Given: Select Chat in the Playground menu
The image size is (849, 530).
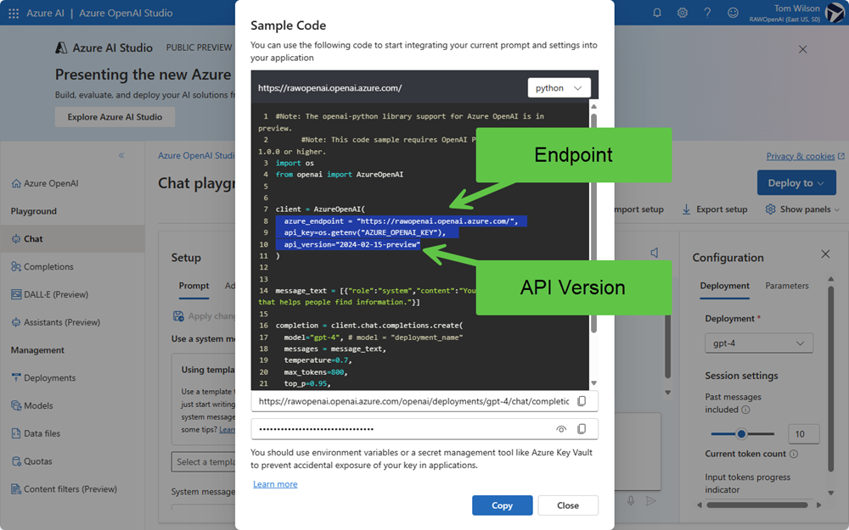Looking at the screenshot, I should (x=72, y=238).
